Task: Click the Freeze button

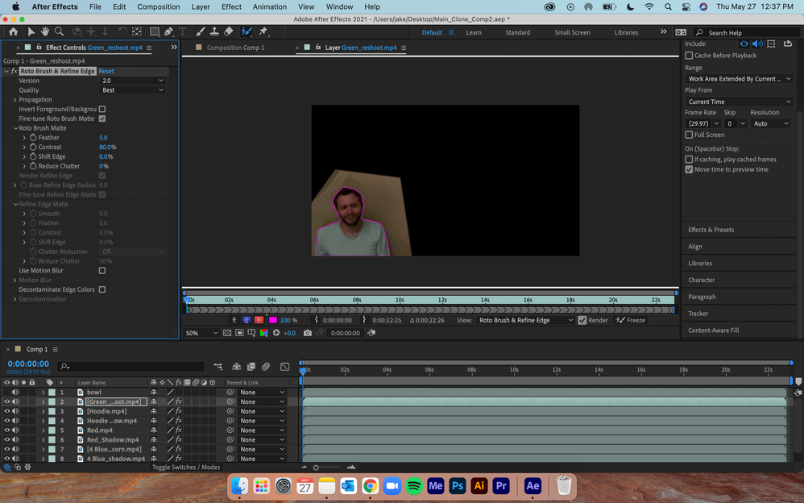Action: coord(632,320)
